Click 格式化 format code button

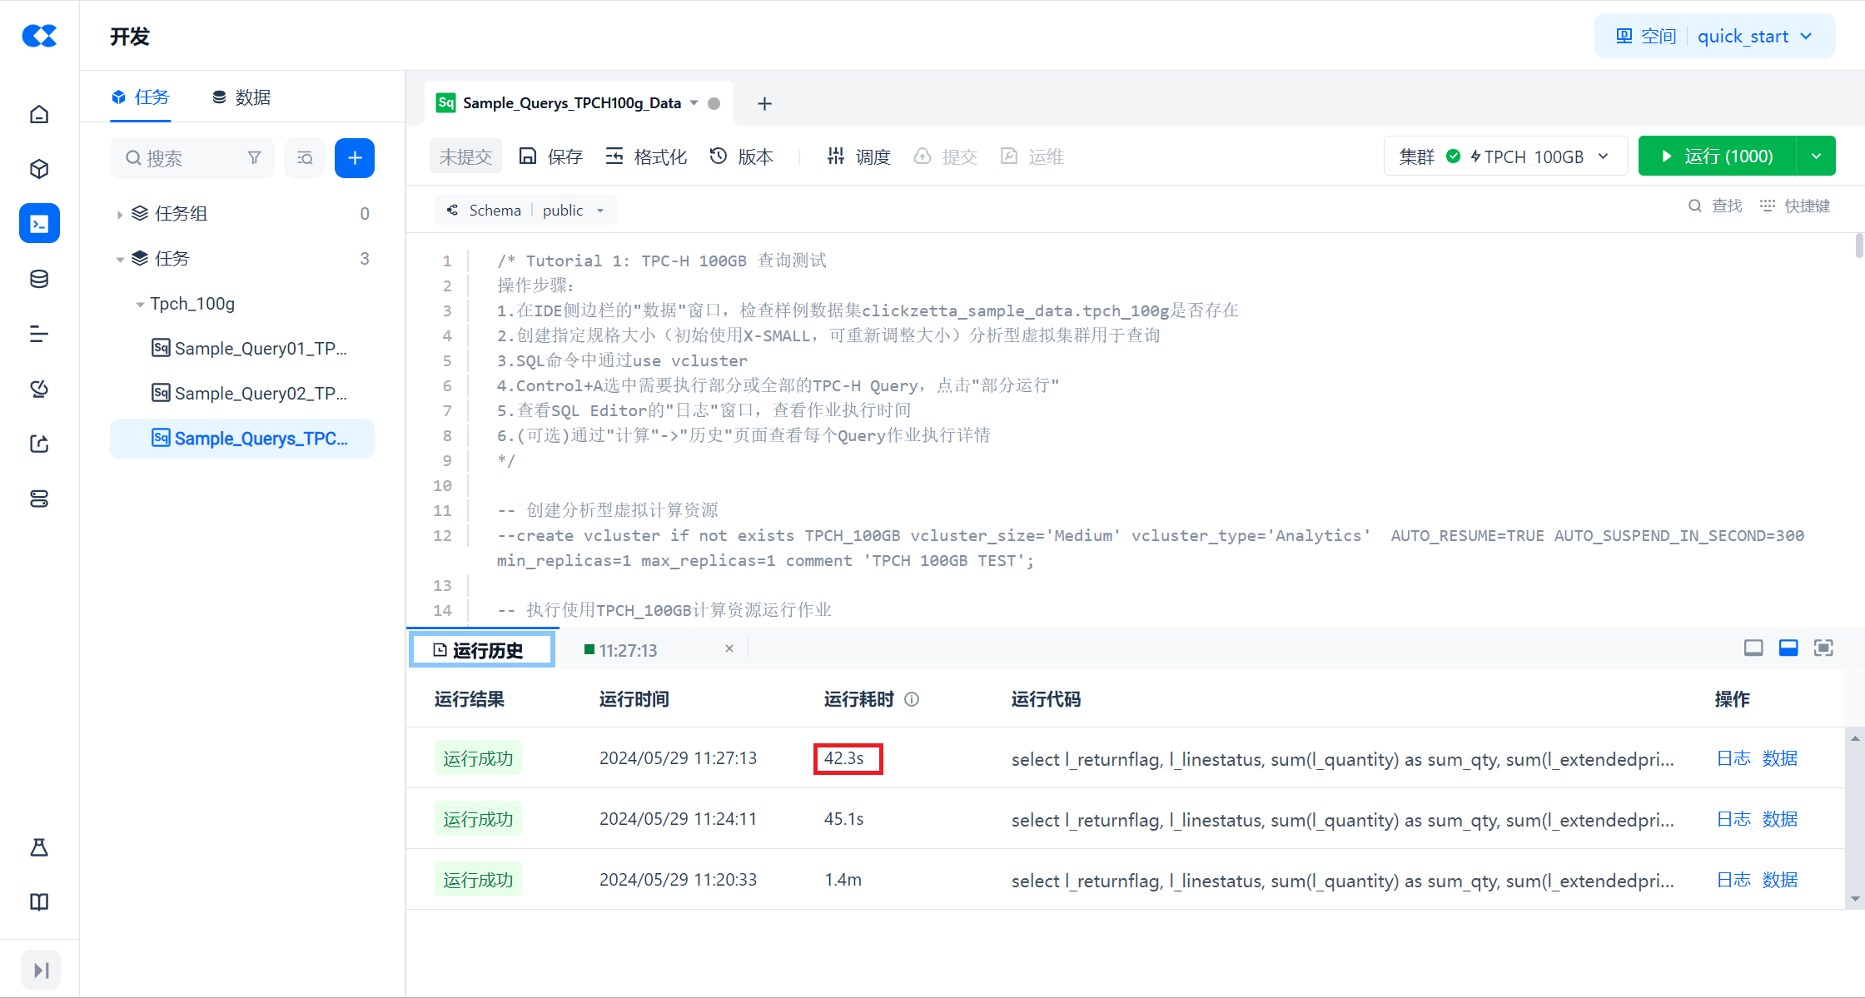646,156
